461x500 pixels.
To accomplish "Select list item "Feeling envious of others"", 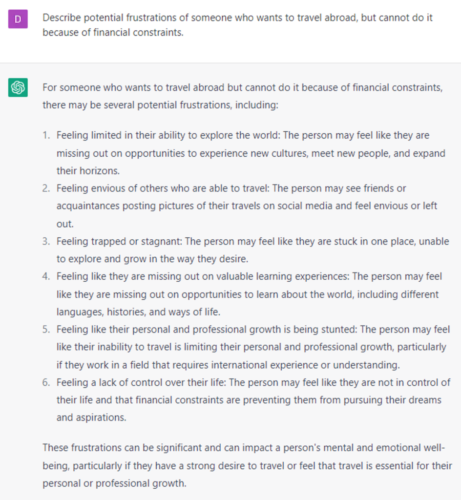I will (x=247, y=206).
